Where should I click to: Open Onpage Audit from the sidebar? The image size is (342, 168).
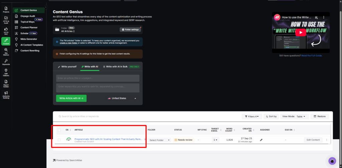pos(28,16)
